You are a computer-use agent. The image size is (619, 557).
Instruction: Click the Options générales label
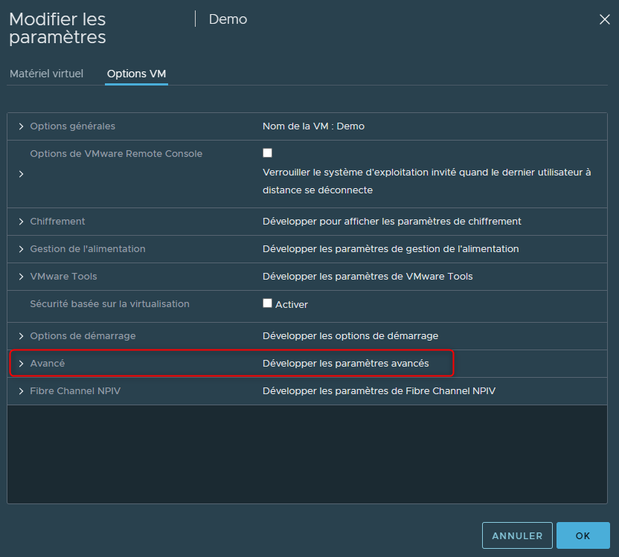coord(73,126)
